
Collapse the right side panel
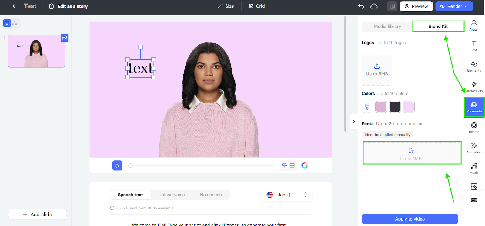(354, 121)
